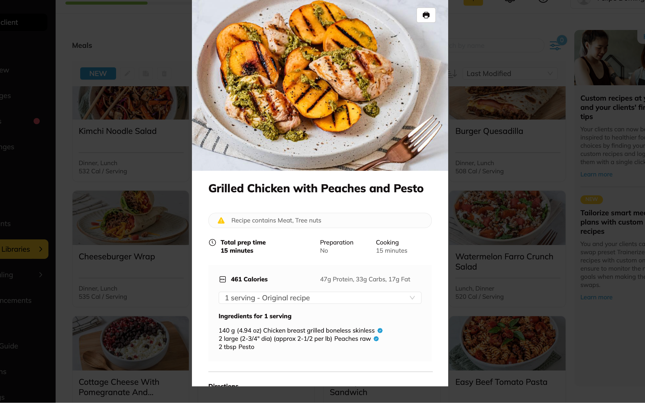Click the duplicate meal icon

point(146,73)
